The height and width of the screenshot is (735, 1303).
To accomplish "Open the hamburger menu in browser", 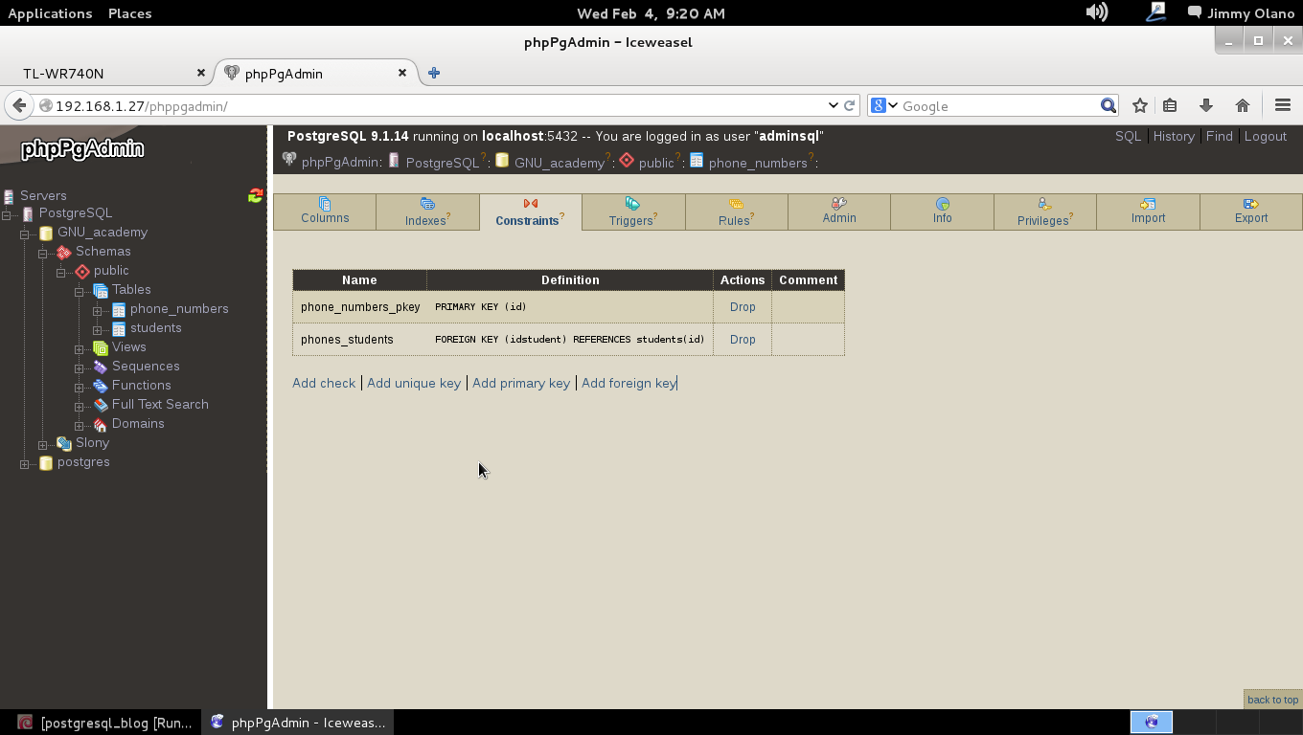I will click(1283, 105).
